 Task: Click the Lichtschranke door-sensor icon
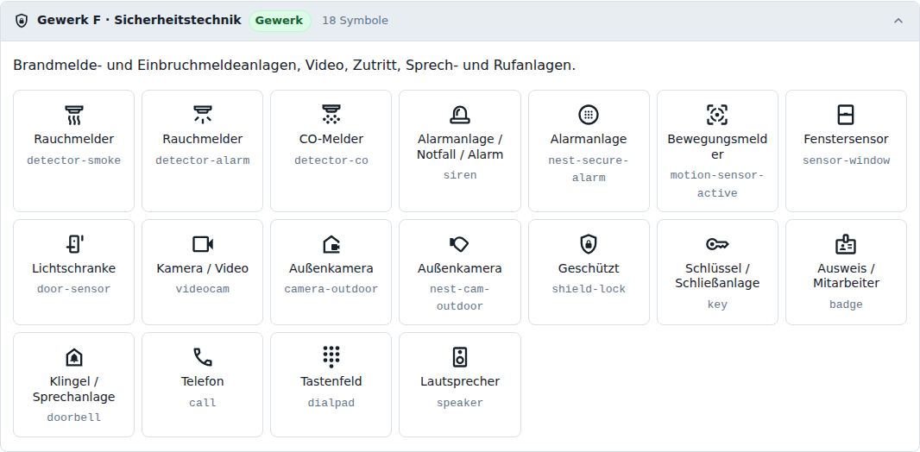[74, 244]
